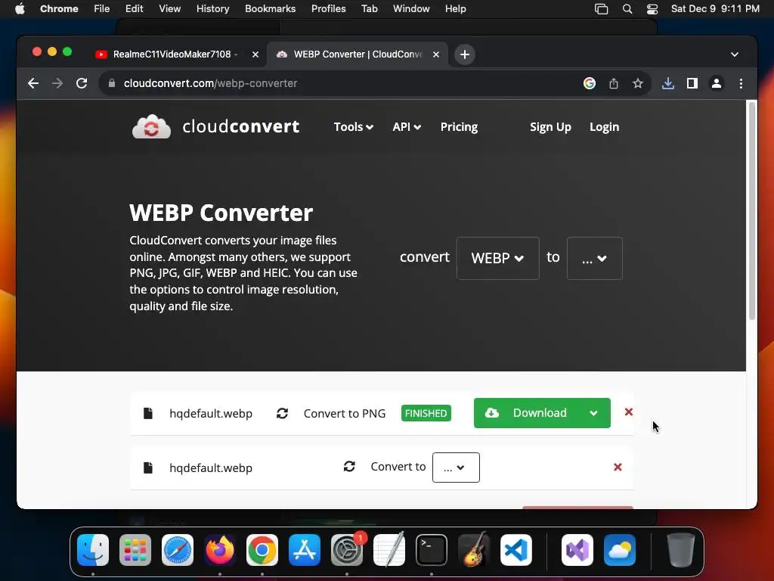The image size is (774, 581).
Task: Close the RealmeC11VideoMaker7108 tab
Action: coord(255,54)
